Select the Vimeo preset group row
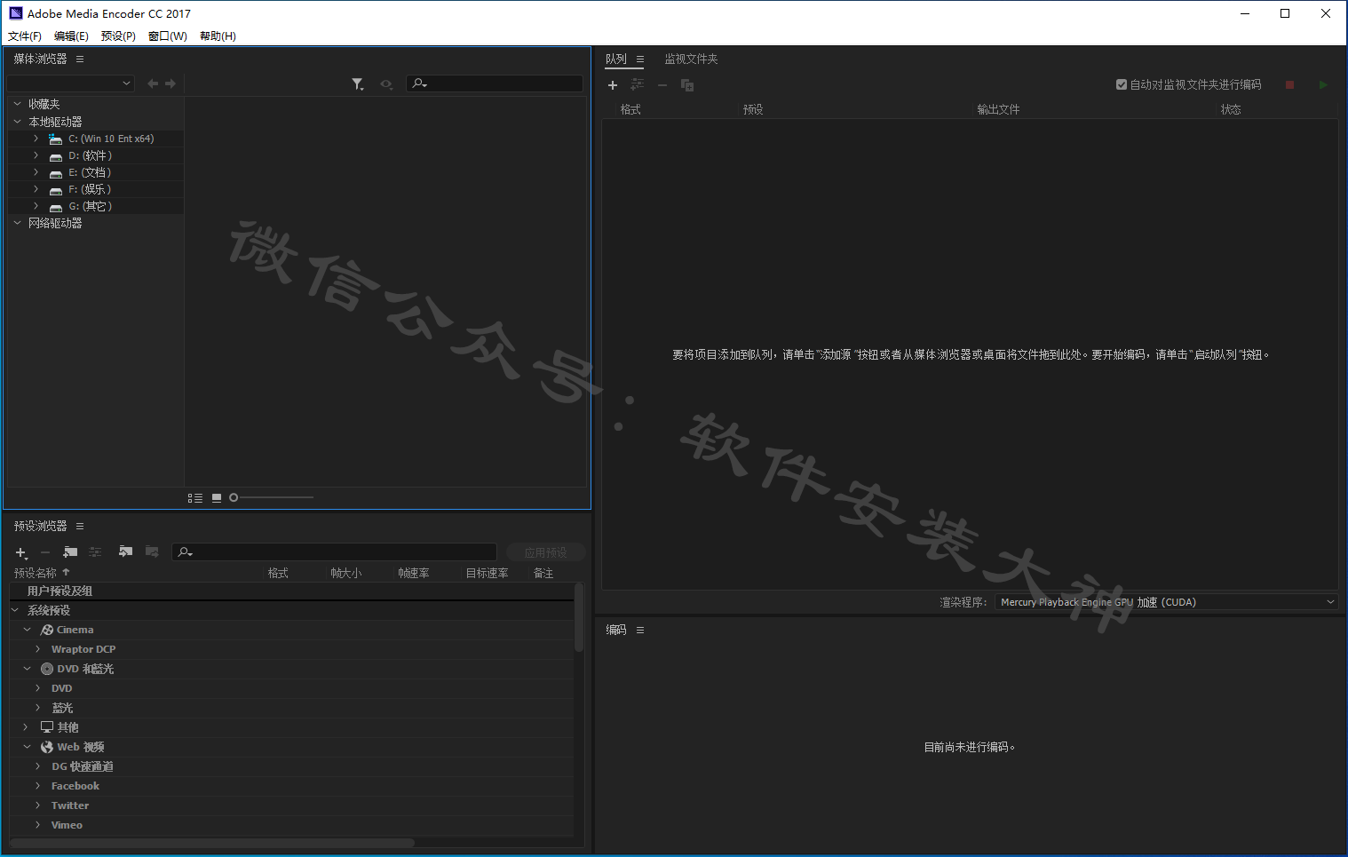Viewport: 1348px width, 857px height. [x=291, y=825]
